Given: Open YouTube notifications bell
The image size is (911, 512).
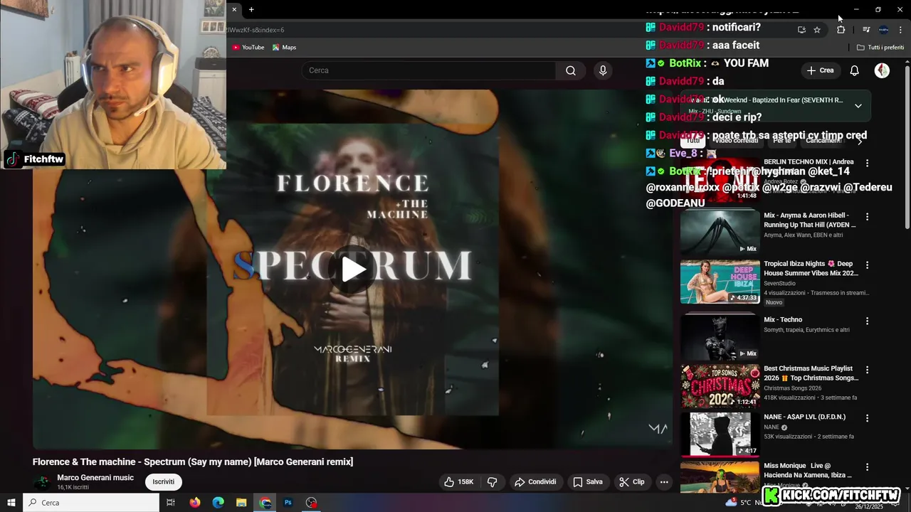Looking at the screenshot, I should pos(854,70).
